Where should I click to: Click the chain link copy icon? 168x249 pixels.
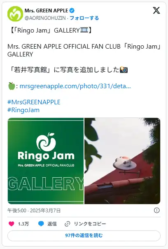[68, 224]
